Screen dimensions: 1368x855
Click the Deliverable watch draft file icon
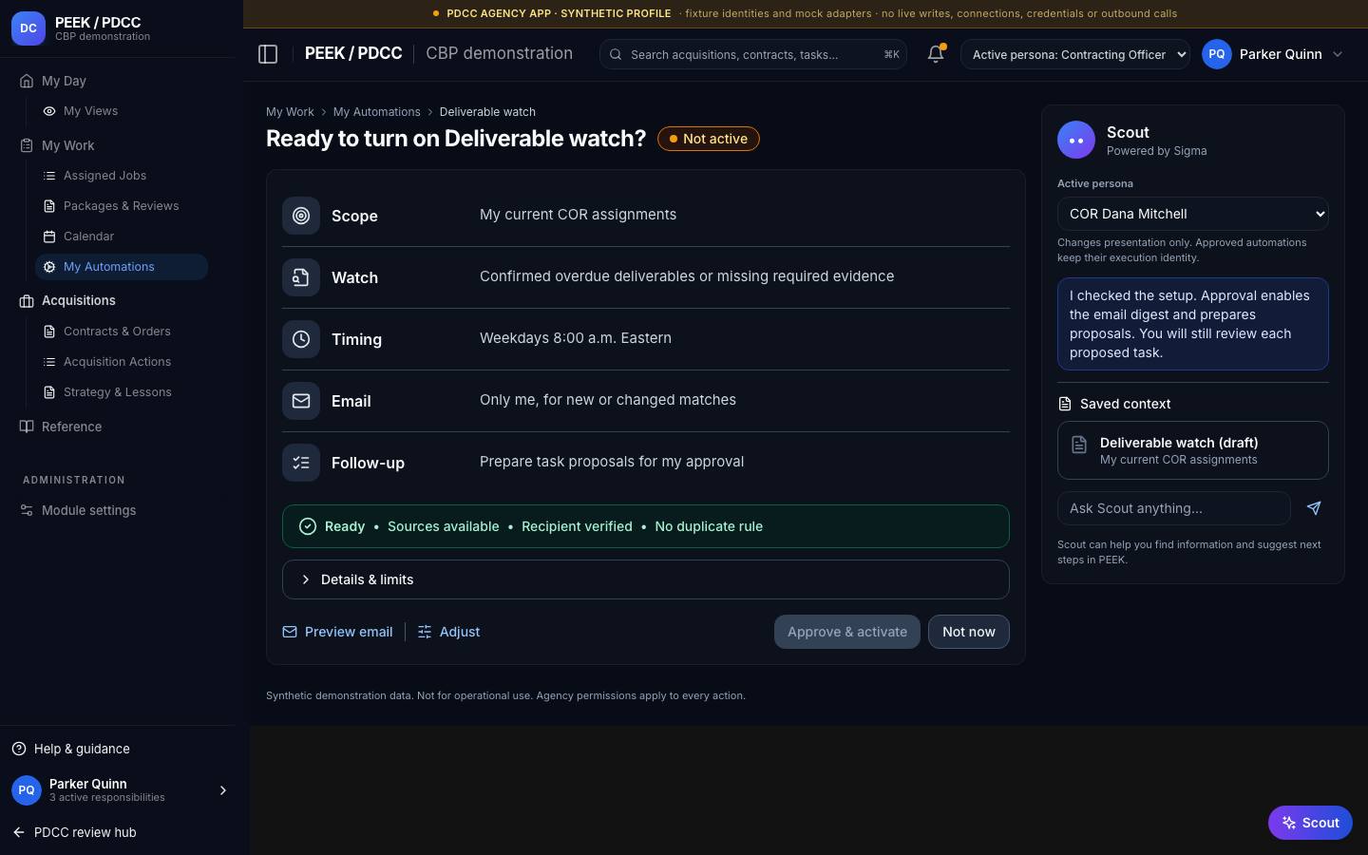pos(1079,445)
